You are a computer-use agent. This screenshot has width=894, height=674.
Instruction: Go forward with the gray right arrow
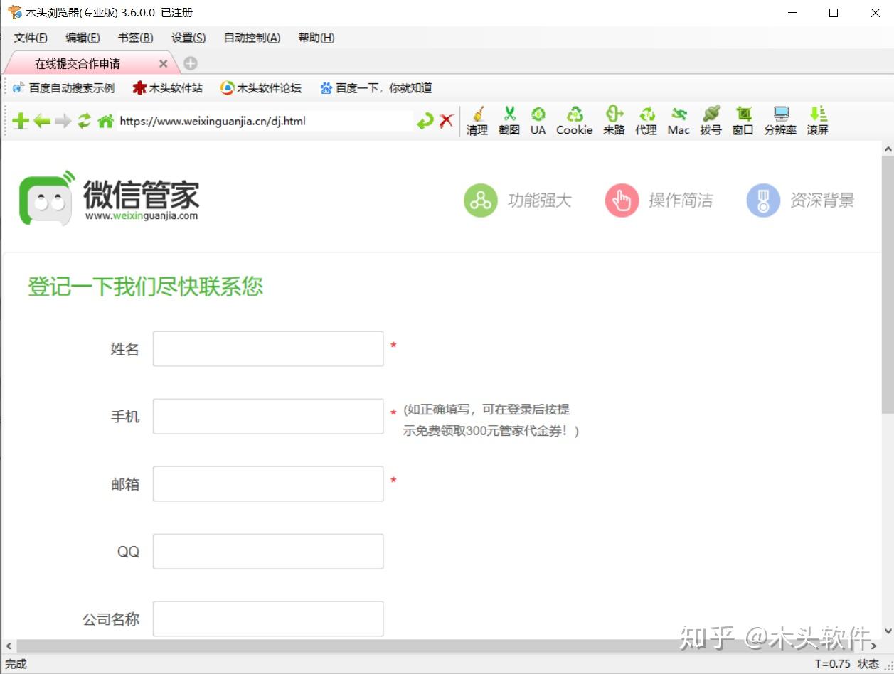point(63,122)
